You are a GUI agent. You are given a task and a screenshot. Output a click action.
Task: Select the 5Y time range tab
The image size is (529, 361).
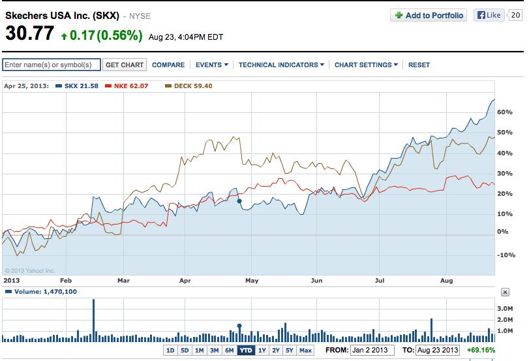tap(290, 350)
